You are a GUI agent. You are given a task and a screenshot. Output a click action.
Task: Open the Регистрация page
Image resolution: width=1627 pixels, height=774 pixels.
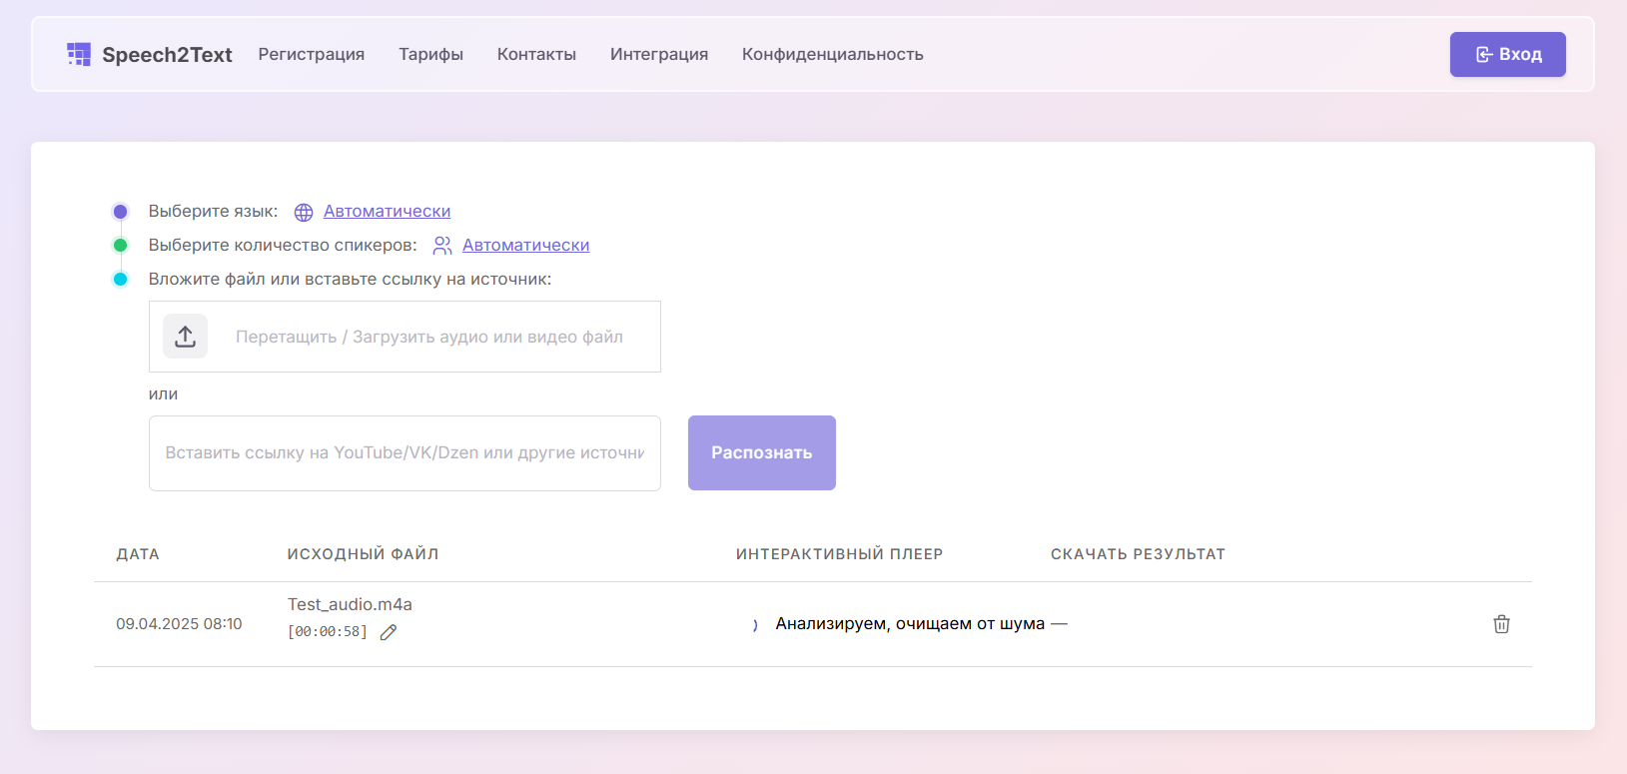[312, 54]
